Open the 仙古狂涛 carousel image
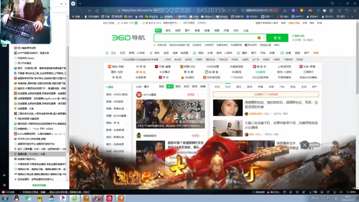Screen dimensions: 359x202 (x=171, y=114)
